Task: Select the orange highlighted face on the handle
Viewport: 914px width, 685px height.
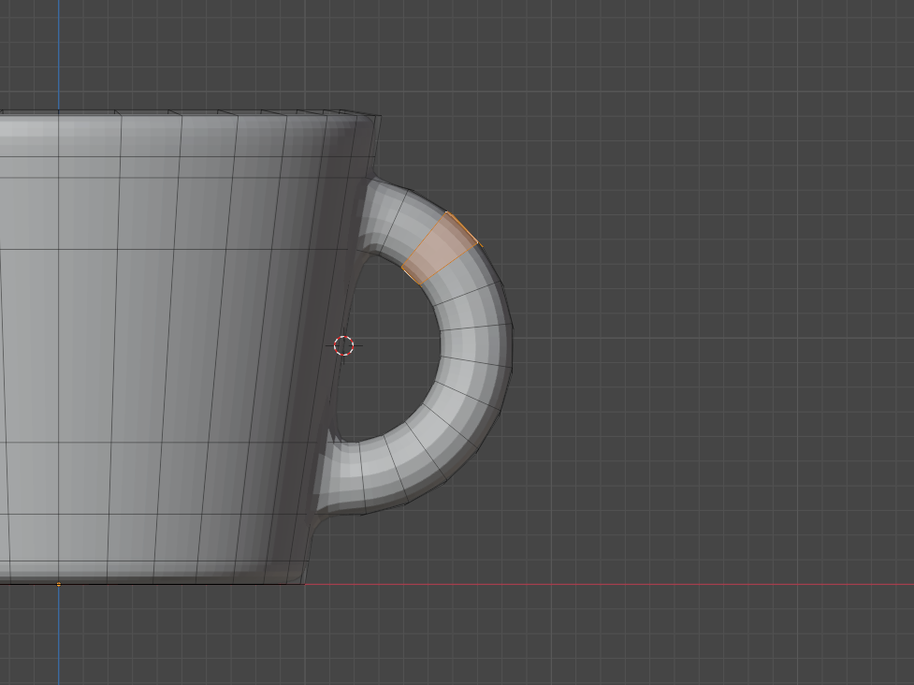Action: [x=440, y=249]
